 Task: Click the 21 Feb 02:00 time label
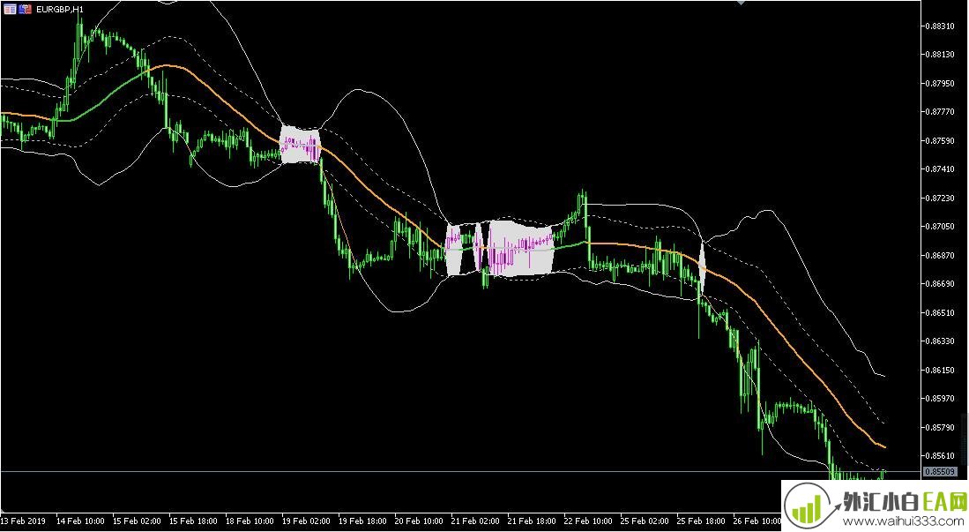point(475,521)
